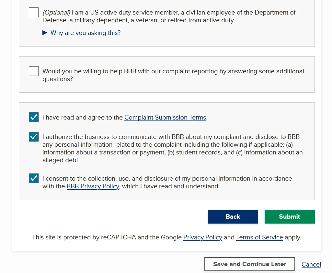
Task: Click Save and Continue Later
Action: [x=249, y=264]
